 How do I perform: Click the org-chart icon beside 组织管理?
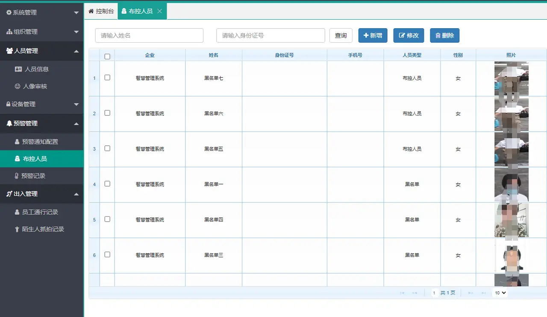pyautogui.click(x=9, y=32)
